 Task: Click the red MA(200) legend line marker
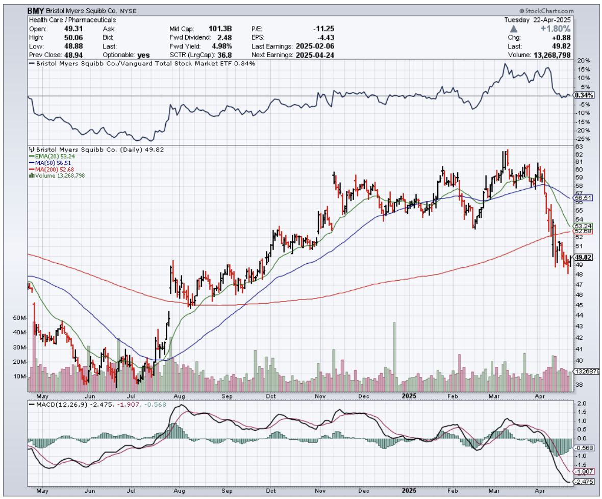tap(32, 169)
